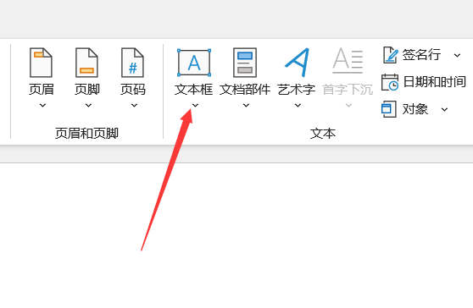The image size is (473, 308).
Task: Expand the 页脚 dropdown arrow
Action: click(x=88, y=106)
